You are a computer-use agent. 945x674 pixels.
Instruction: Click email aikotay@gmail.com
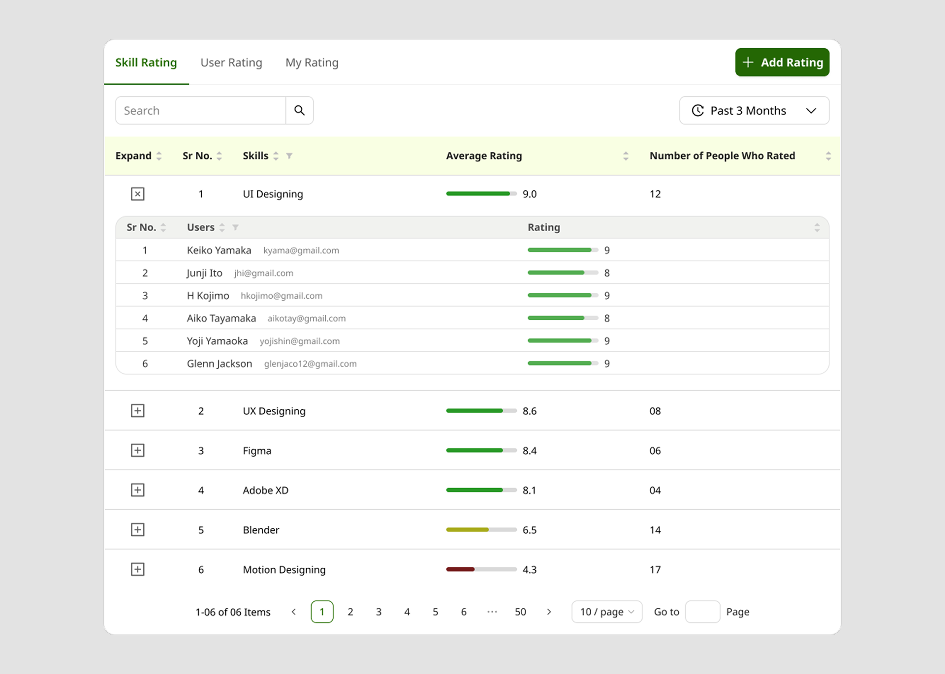click(x=307, y=318)
